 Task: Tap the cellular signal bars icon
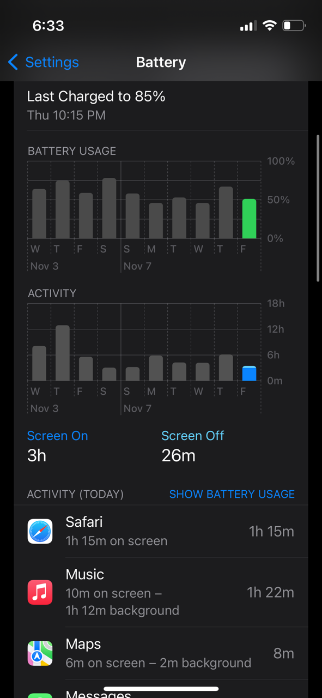tap(248, 26)
